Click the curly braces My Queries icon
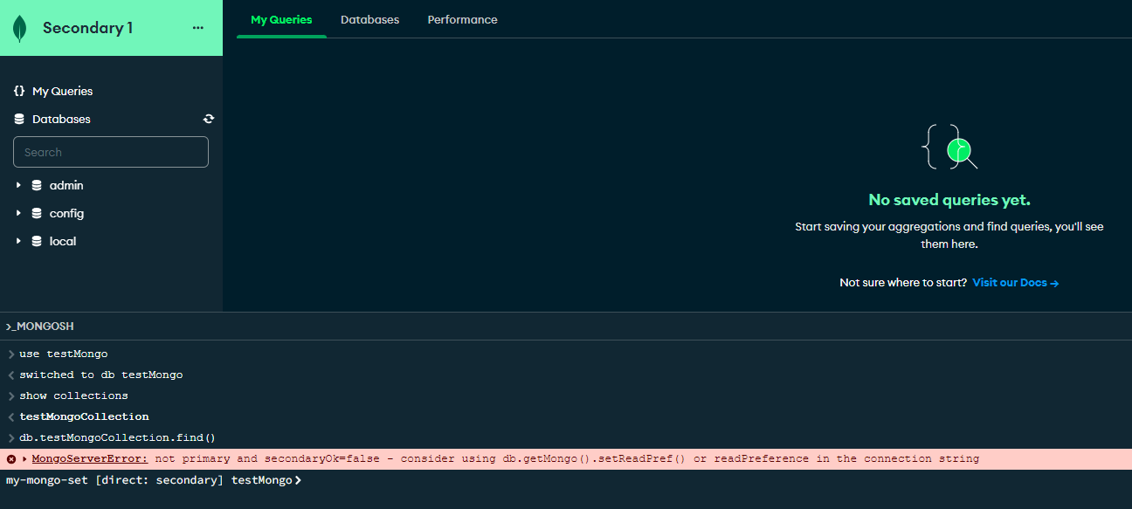Screen dimensions: 1132x509 (x=19, y=91)
